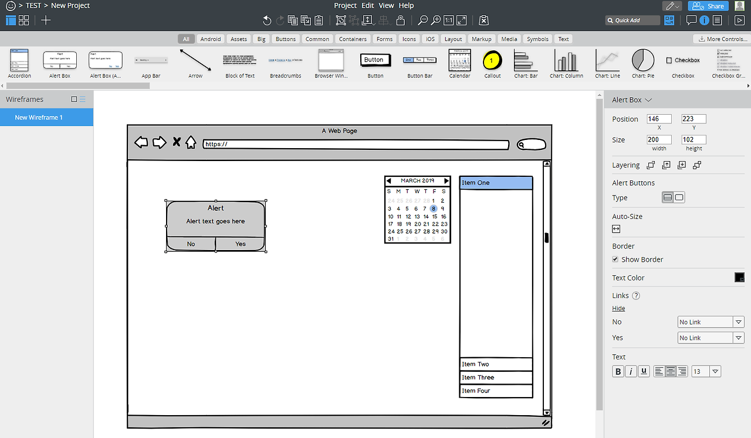Enter full screen presentation mode

tap(739, 20)
